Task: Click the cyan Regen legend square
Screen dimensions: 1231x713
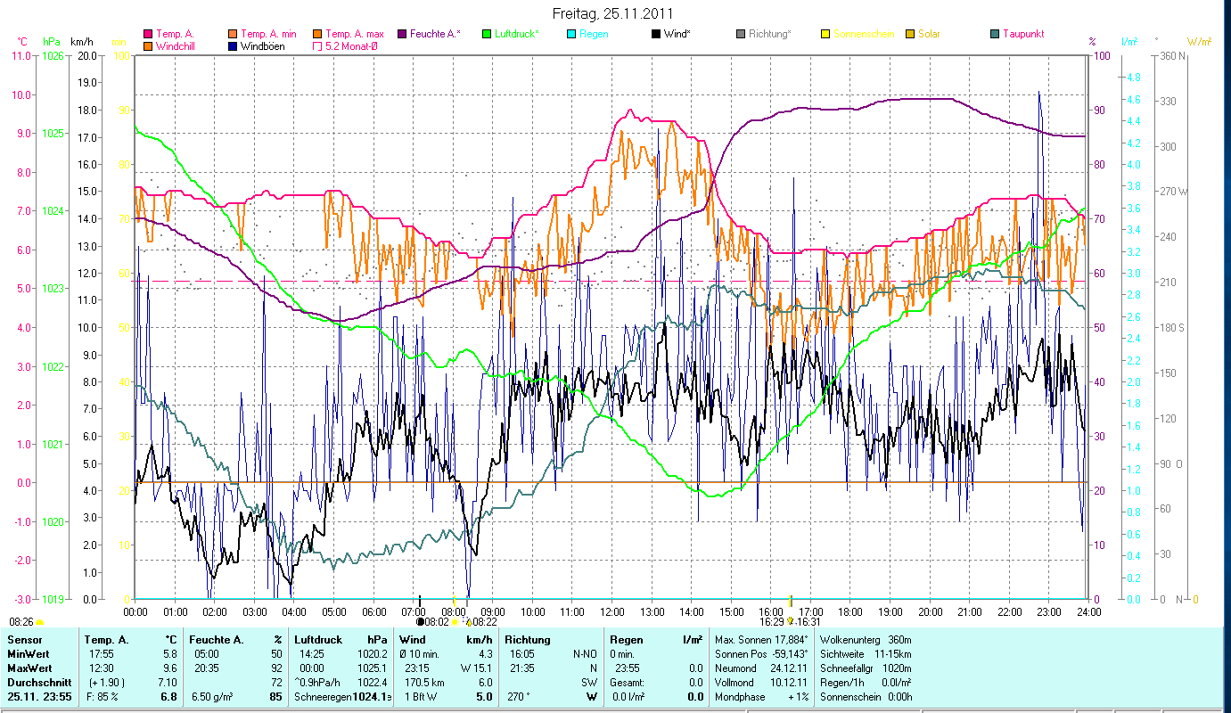Action: pyautogui.click(x=571, y=34)
